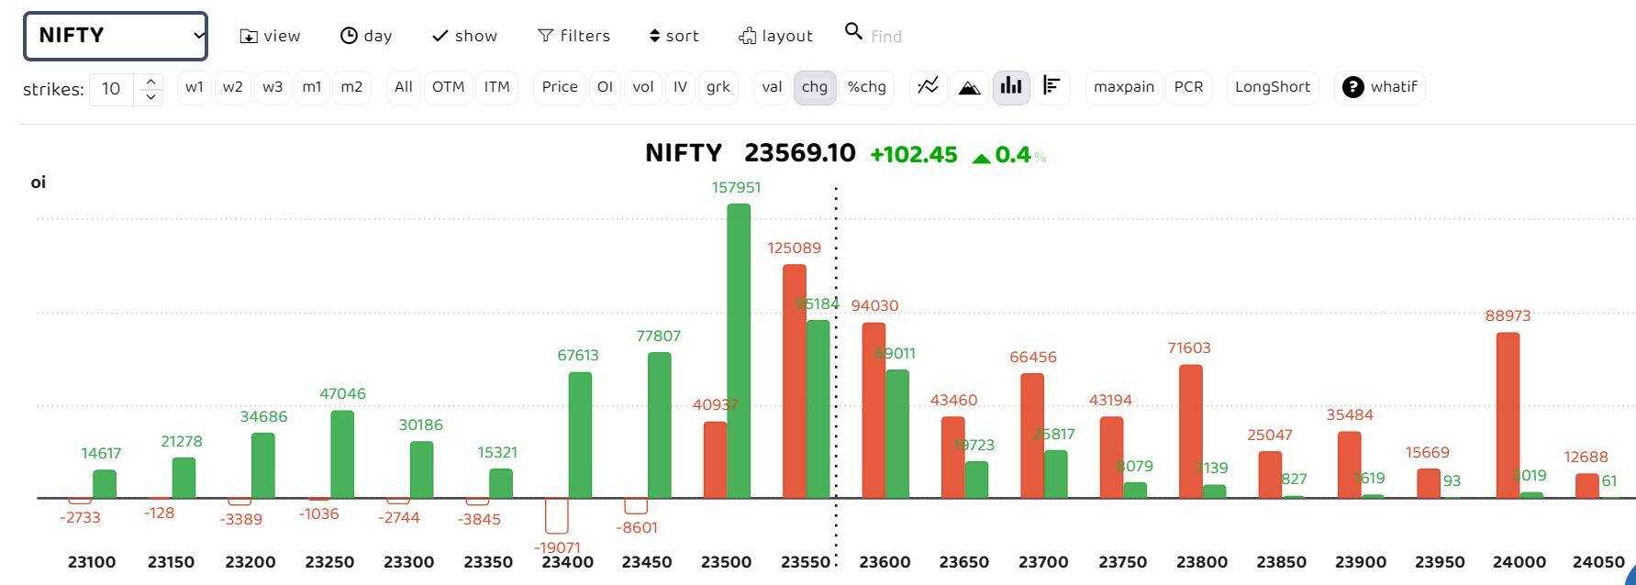Select the %chg display mode
This screenshot has width=1636, height=585.
[x=867, y=87]
